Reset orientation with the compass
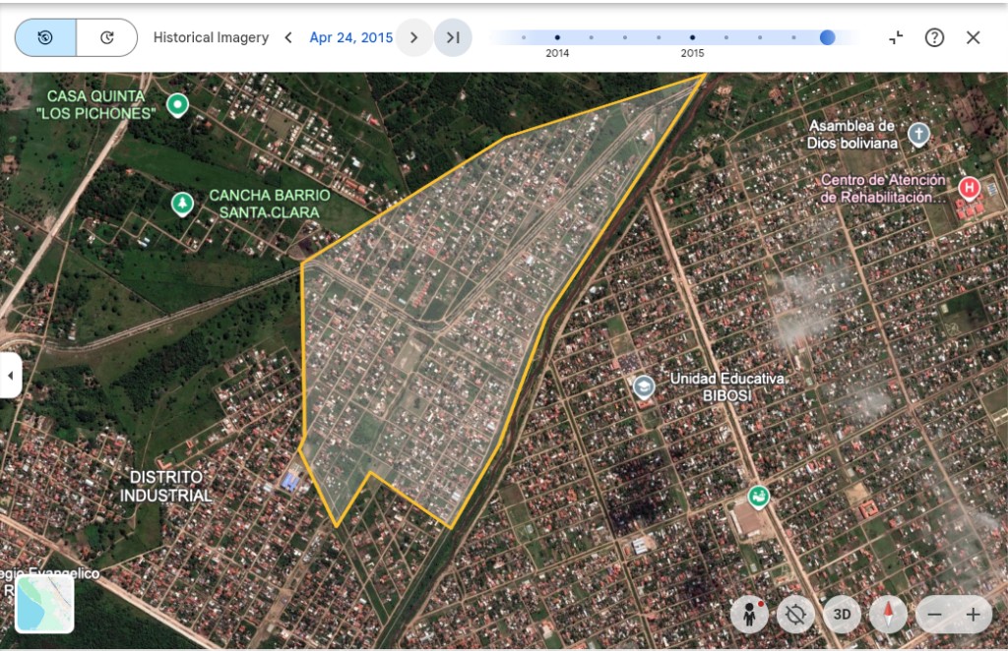Image resolution: width=1008 pixels, height=651 pixels. click(x=888, y=615)
